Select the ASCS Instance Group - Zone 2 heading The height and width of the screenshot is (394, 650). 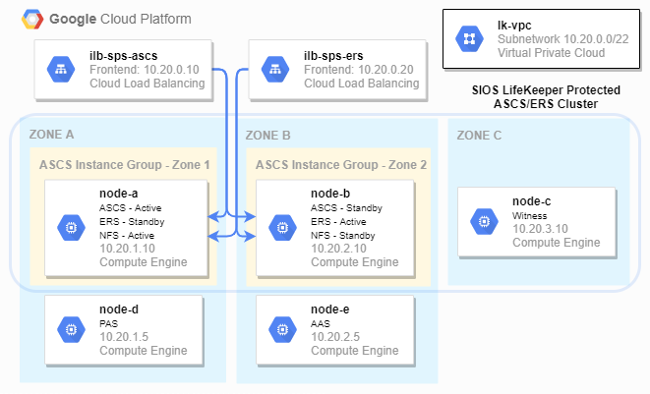(x=340, y=164)
